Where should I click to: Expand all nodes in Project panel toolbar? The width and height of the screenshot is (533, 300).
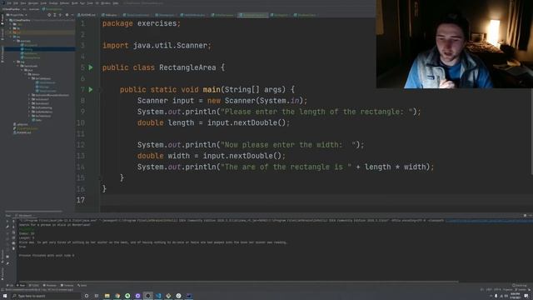pos(55,15)
